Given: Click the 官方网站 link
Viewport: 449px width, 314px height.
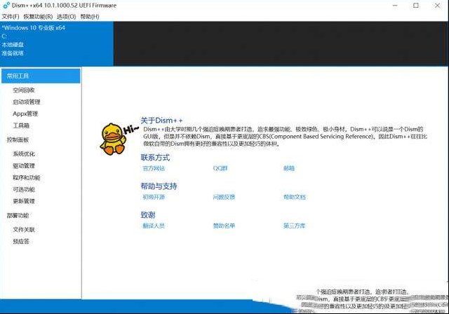Looking at the screenshot, I should point(154,168).
